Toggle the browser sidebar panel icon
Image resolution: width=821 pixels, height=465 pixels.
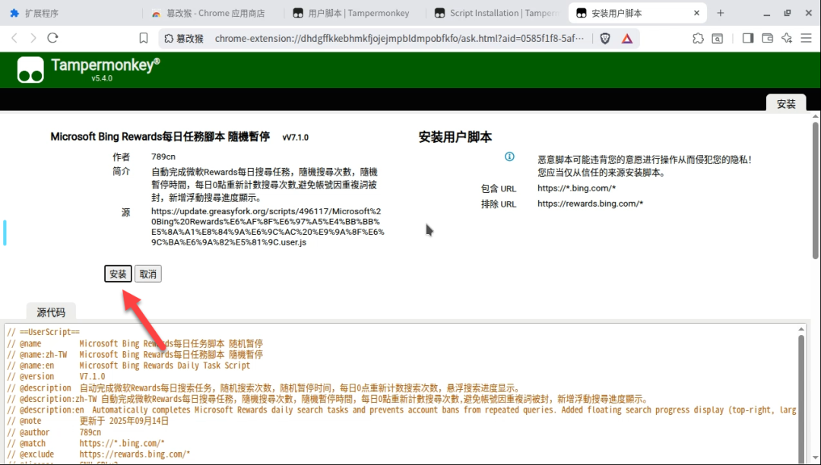(748, 38)
